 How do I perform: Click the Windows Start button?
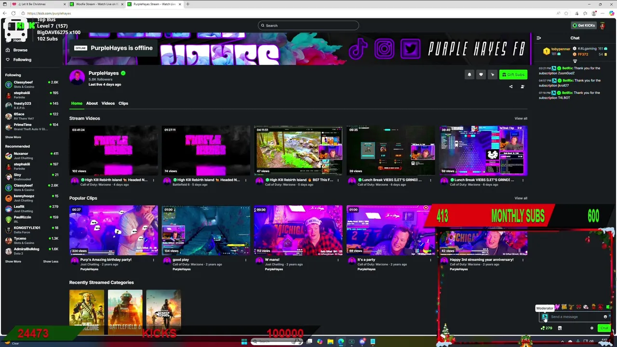244,342
